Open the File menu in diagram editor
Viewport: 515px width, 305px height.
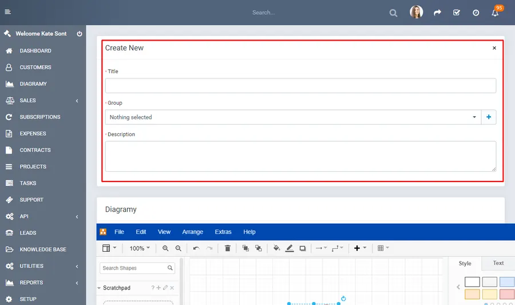point(119,232)
